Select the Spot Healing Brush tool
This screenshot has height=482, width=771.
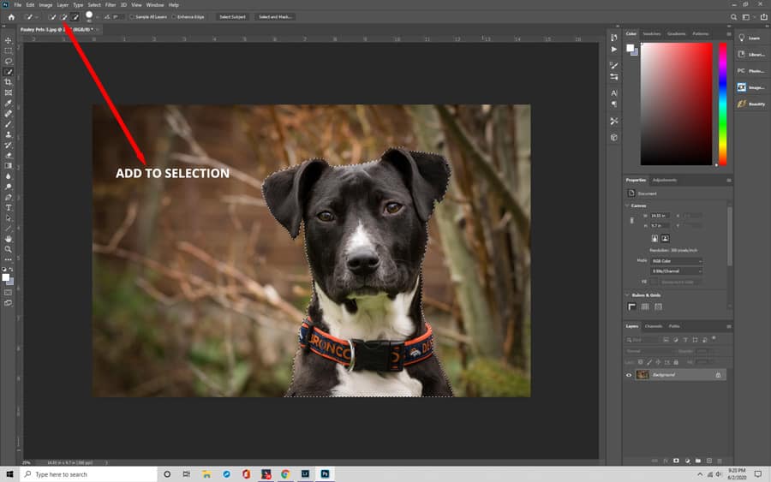pos(9,114)
